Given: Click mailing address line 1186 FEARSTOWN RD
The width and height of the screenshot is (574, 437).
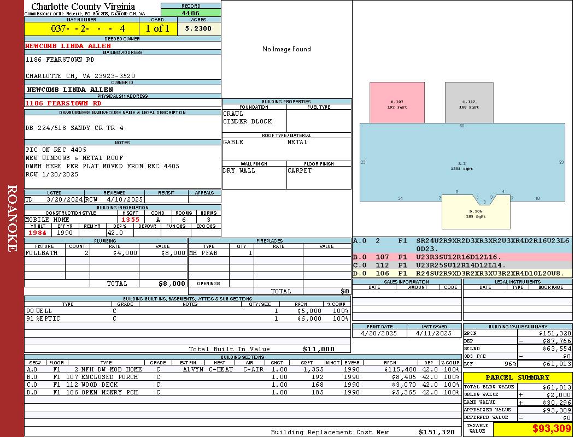Looking at the screenshot, I should (60, 60).
